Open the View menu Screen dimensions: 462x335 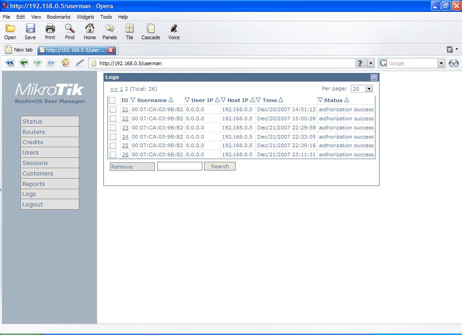[x=36, y=17]
